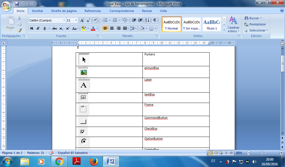Open the Revisar ribbon tab
The image size is (285, 167).
coord(147,11)
